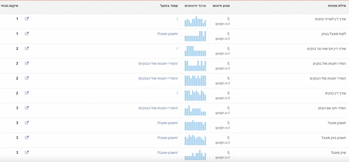Open external link icon for 'לקוח מוגבל בבנק' row
349x162 pixels.
[x=27, y=33]
